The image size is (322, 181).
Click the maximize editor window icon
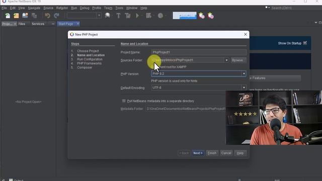point(320,23)
